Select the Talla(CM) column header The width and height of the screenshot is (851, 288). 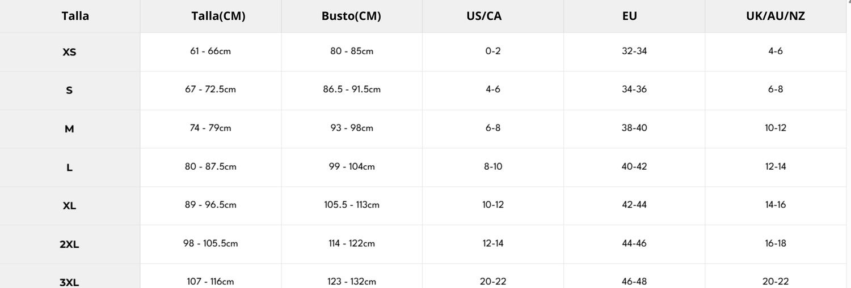tap(218, 16)
